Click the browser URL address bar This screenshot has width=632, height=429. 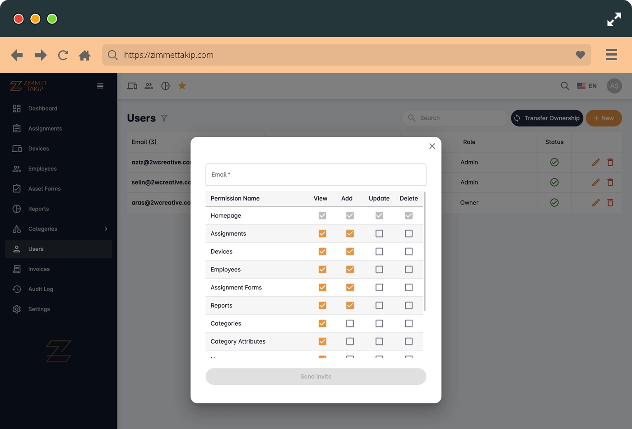click(347, 55)
